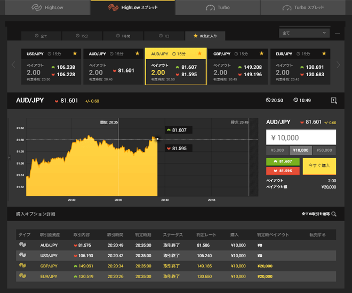Switch to the HighLow tab
Image resolution: width=352 pixels, height=293 pixels.
47,7
